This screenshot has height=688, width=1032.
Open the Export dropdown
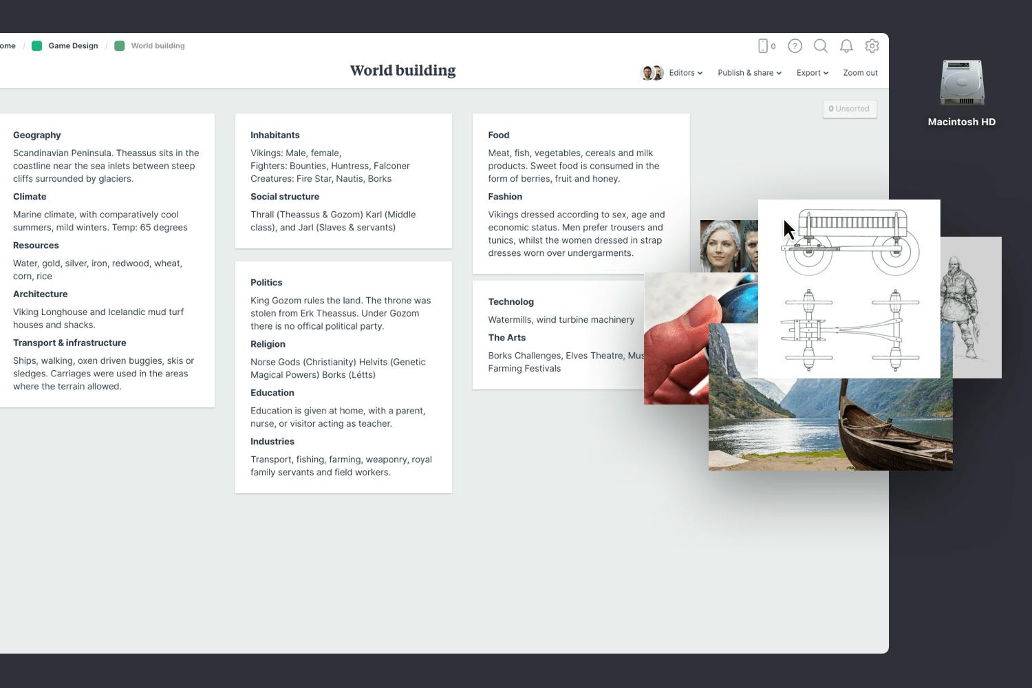point(811,72)
